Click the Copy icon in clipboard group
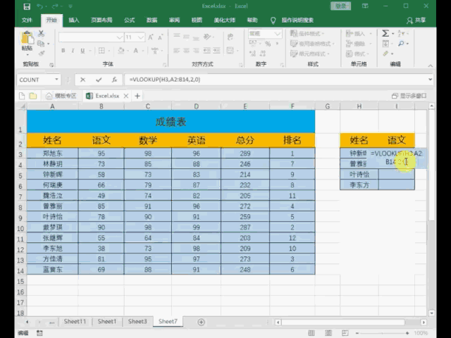Viewport: 451px width, 338px height. 41,44
